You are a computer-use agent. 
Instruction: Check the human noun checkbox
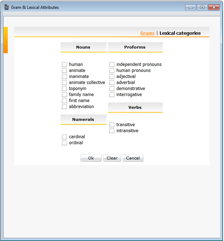[64, 65]
